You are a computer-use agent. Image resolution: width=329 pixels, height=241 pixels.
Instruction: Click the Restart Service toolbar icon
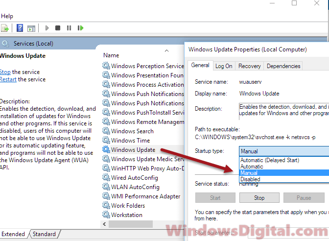[x=80, y=28]
